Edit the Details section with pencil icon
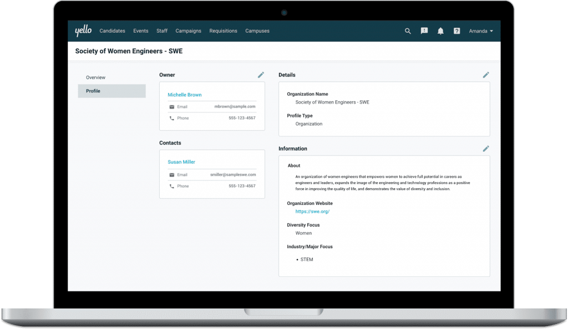 pyautogui.click(x=486, y=75)
